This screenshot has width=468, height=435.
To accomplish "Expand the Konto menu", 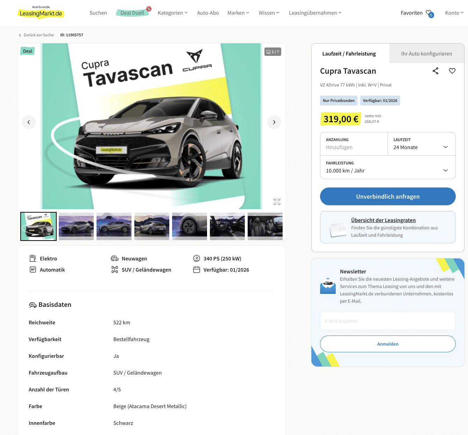I will 454,13.
